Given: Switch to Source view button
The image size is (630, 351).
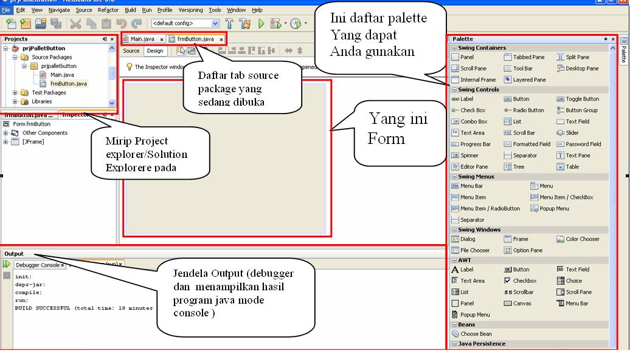Looking at the screenshot, I should tap(131, 51).
